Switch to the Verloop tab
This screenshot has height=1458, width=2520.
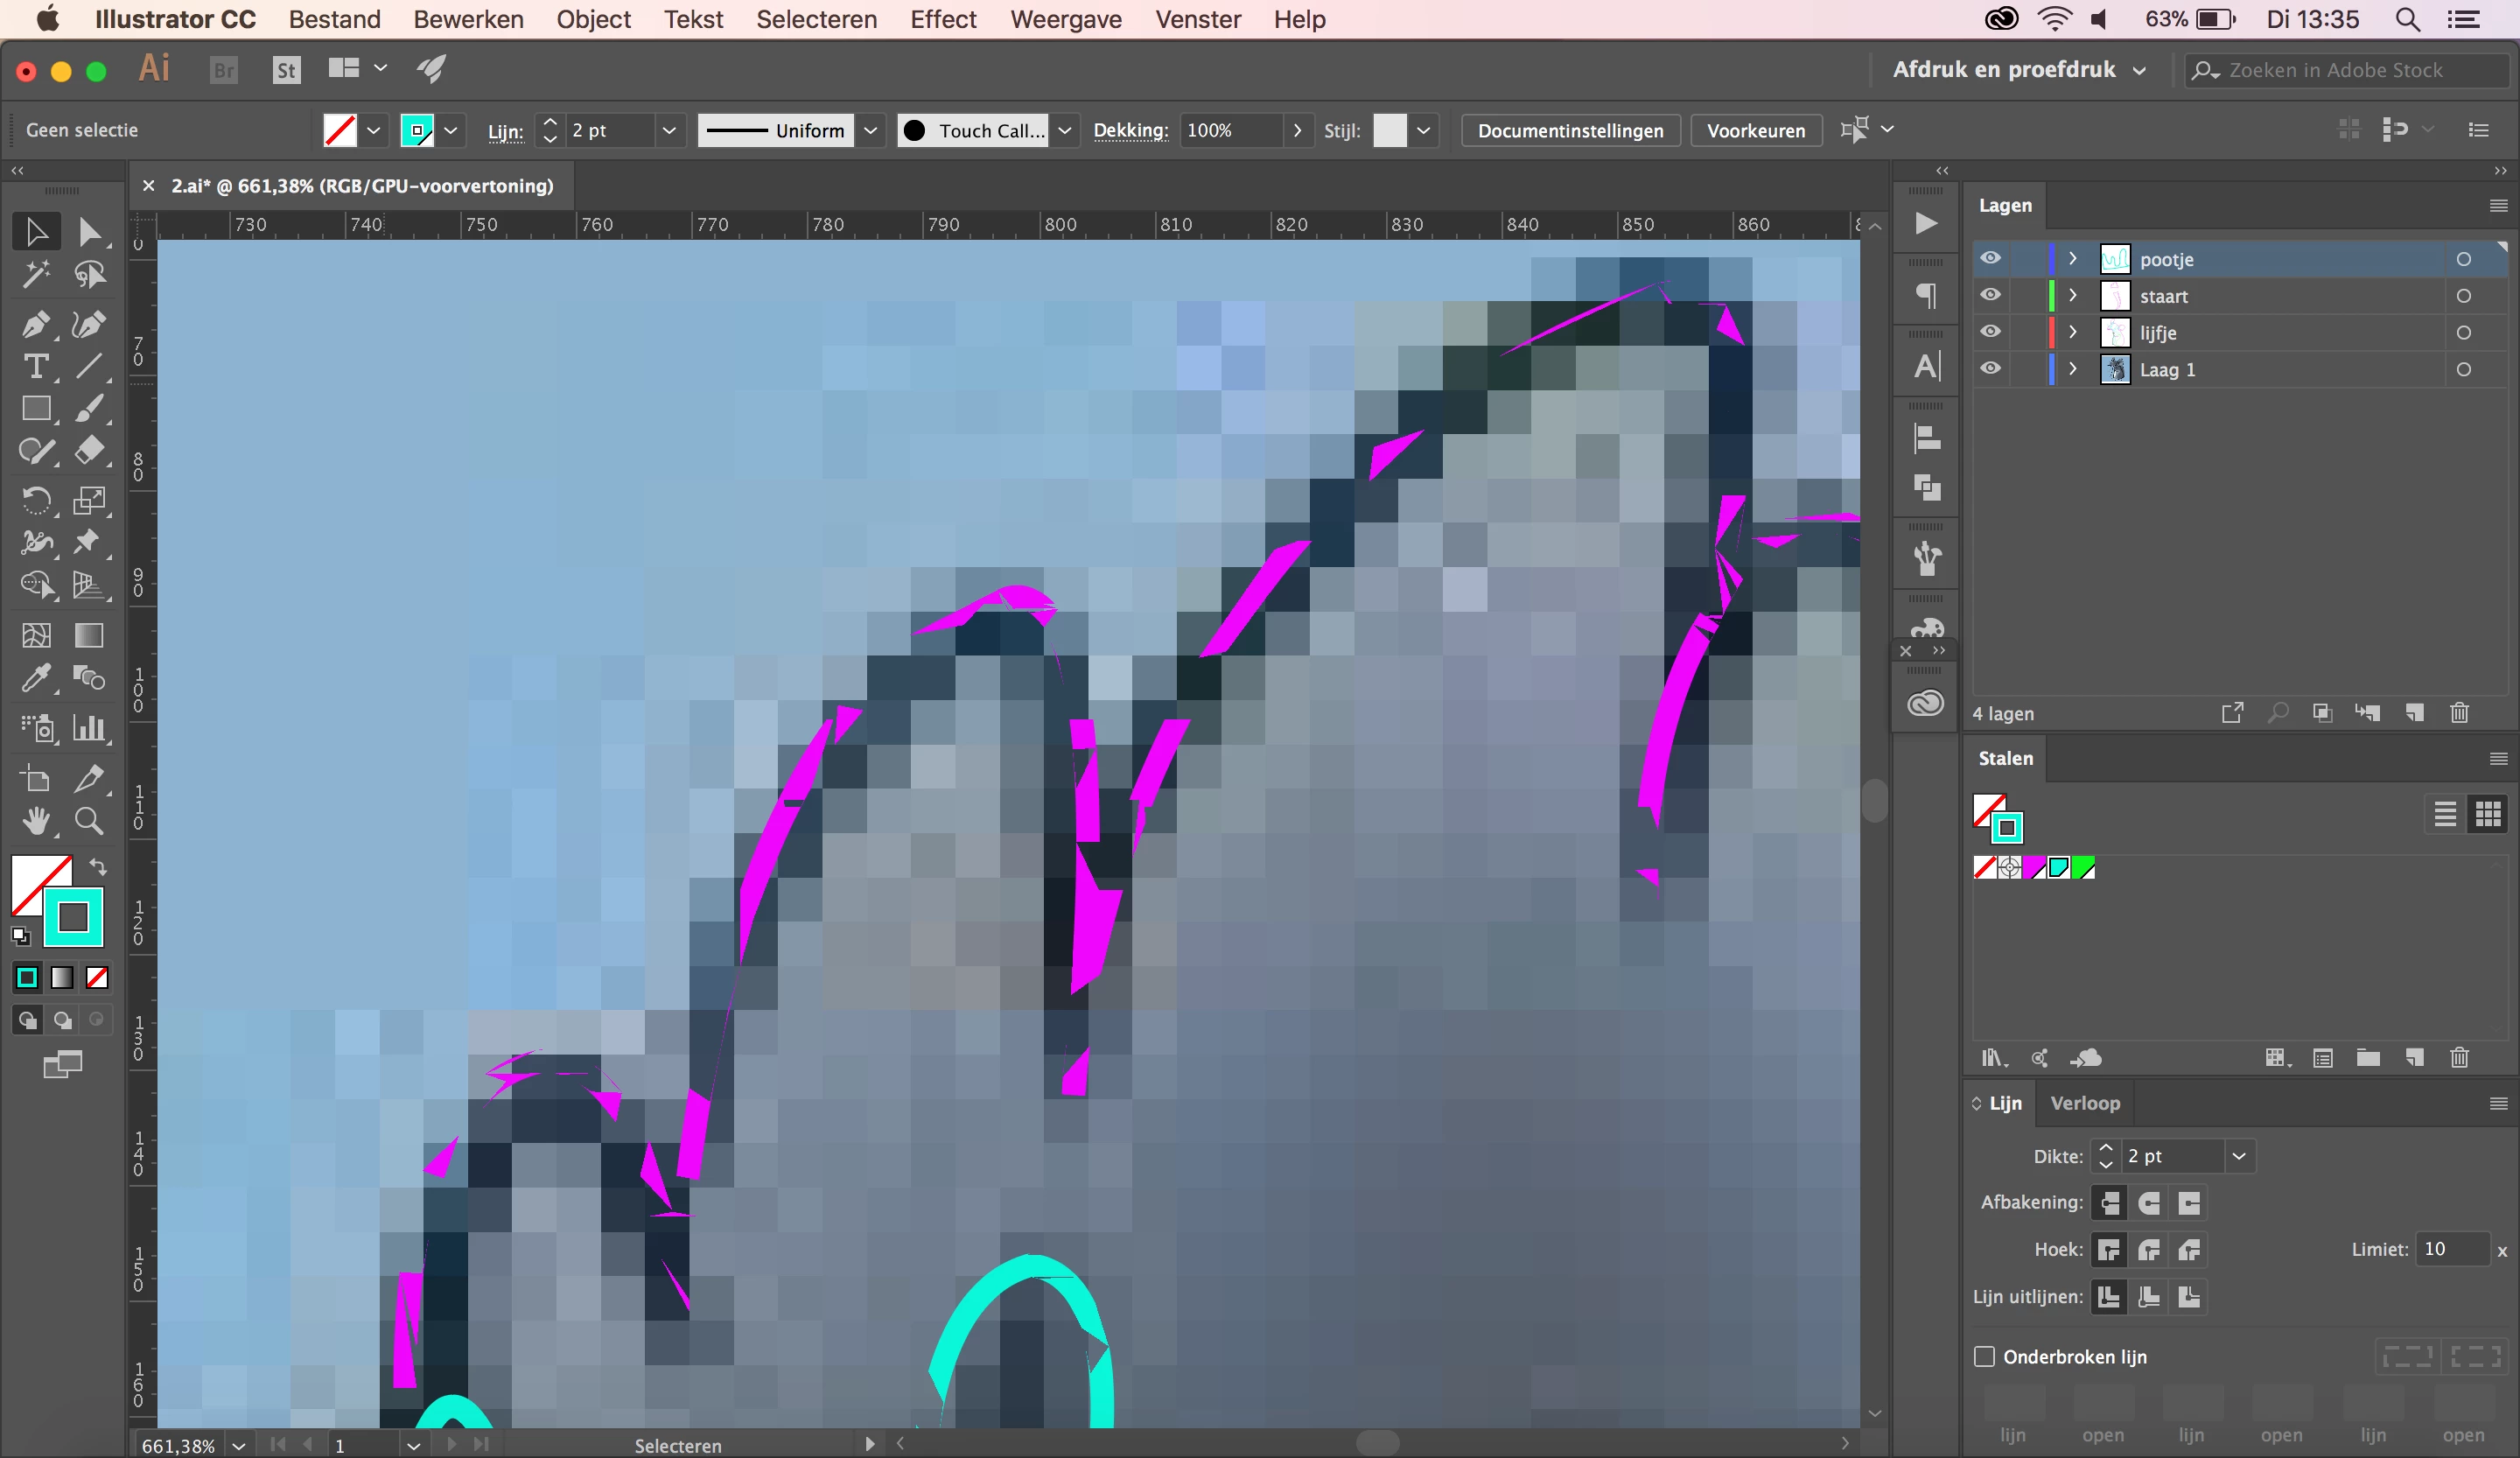pos(2084,1103)
